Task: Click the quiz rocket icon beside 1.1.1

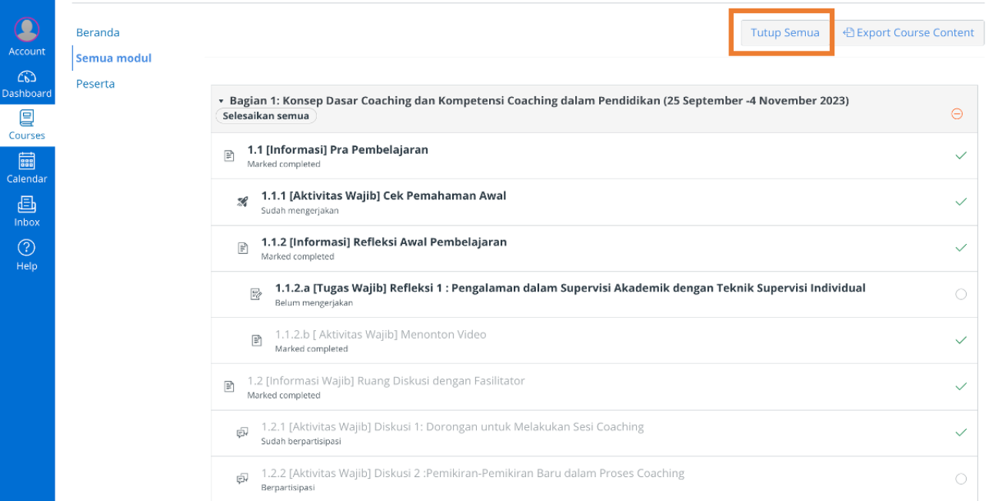Action: click(243, 202)
